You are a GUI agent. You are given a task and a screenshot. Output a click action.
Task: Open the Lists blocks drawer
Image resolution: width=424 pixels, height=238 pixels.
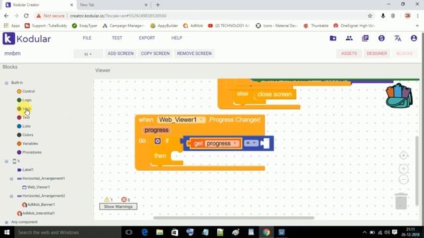coord(24,126)
